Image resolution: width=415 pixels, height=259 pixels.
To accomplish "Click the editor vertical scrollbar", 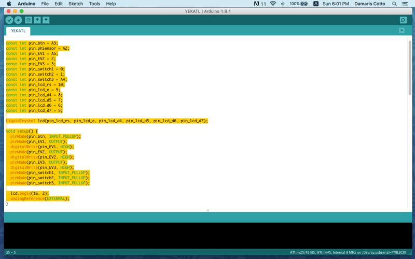I will point(410,68).
